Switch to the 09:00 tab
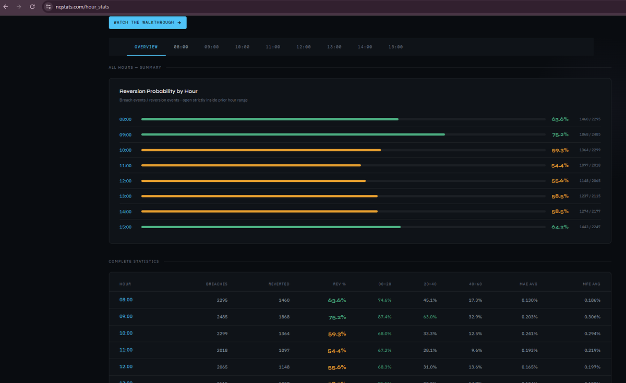The width and height of the screenshot is (626, 383). point(212,47)
